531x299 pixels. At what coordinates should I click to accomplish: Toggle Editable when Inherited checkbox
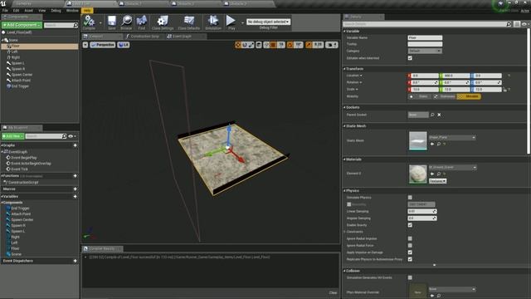(410, 58)
